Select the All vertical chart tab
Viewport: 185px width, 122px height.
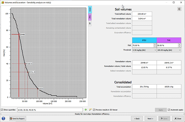(90, 23)
